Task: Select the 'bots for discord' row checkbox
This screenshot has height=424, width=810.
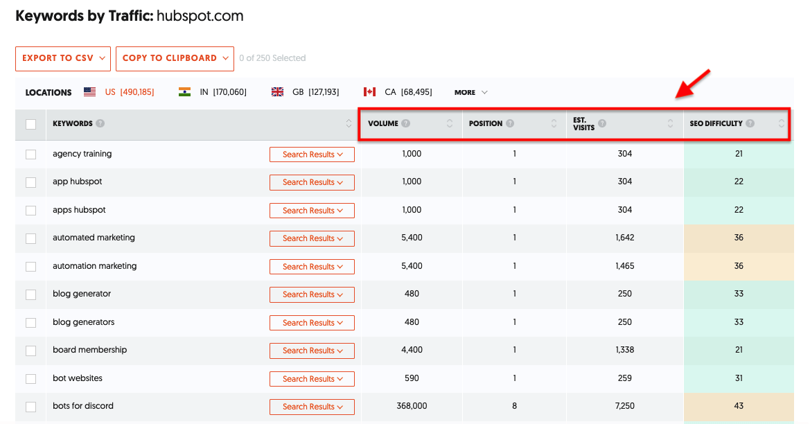Action: [30, 407]
